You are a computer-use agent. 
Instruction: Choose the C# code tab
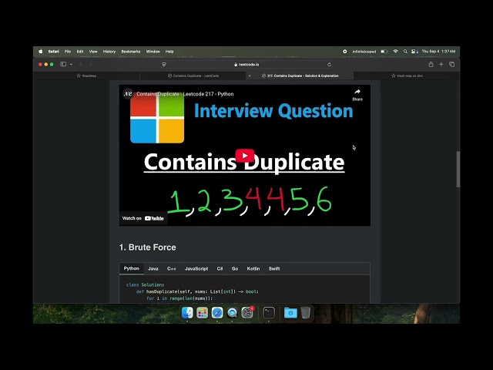220,269
